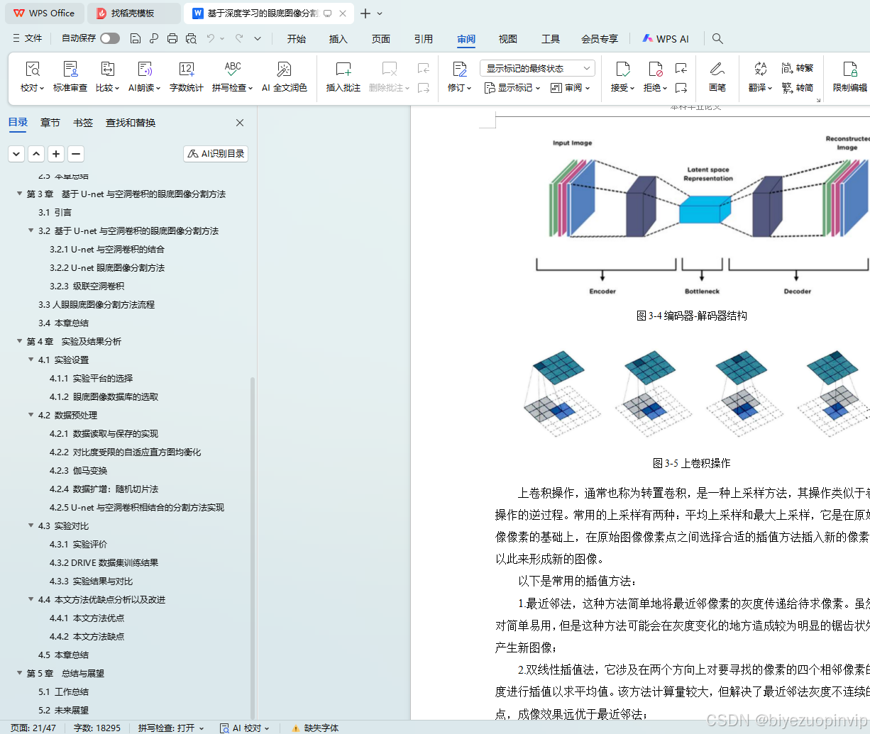Reject change with 拒绝 icon
This screenshot has width=870, height=734.
coord(655,69)
